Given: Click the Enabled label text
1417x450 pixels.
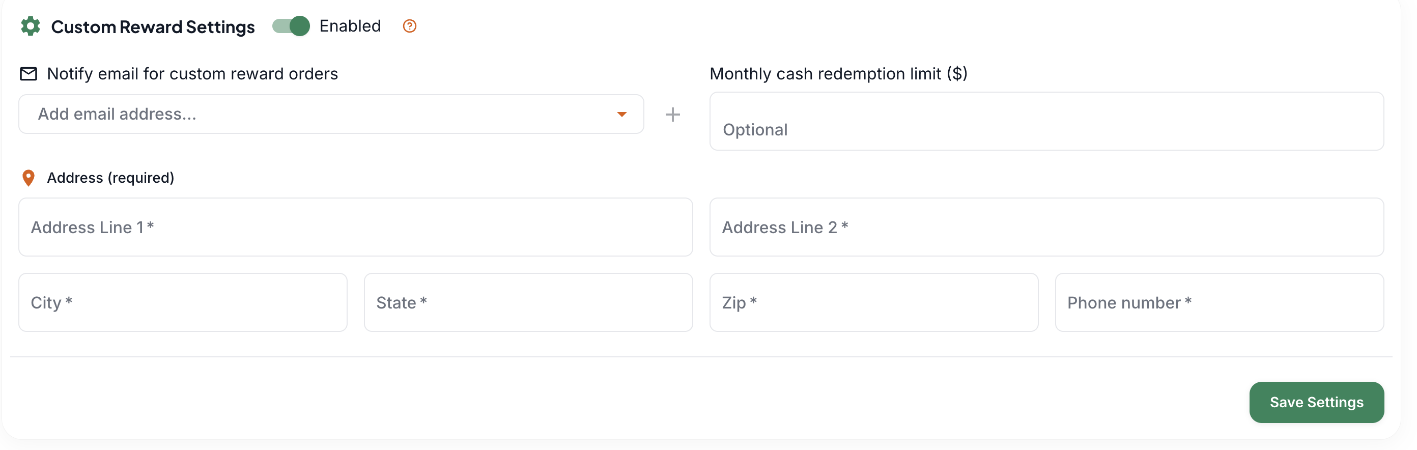Looking at the screenshot, I should point(350,26).
